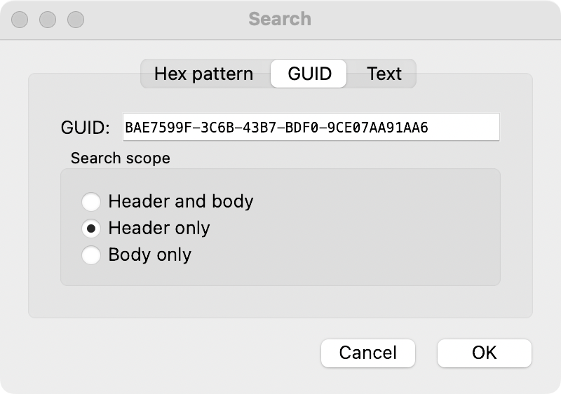The image size is (561, 394).
Task: Click the GUID: field label
Action: [x=86, y=128]
